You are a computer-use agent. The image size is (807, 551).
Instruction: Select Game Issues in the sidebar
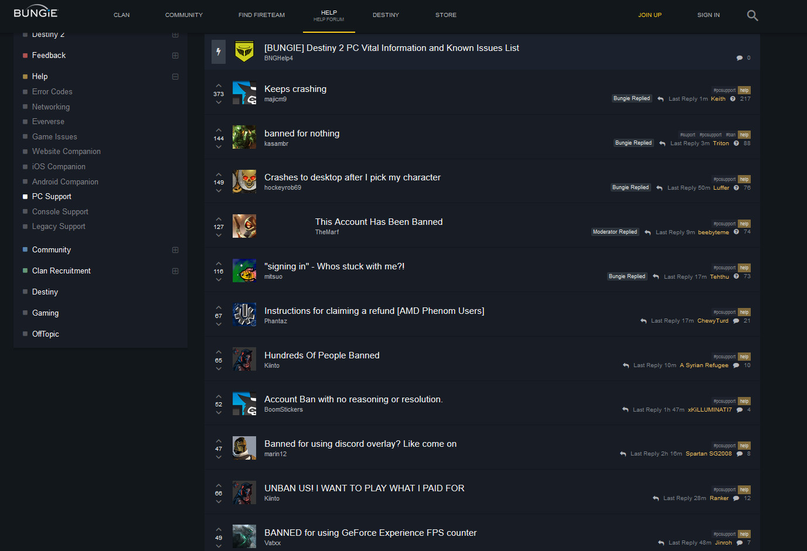(x=55, y=137)
